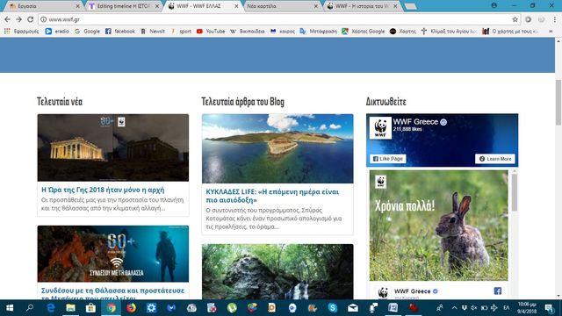
Task: Open Microsoft Store from the taskbar
Action: click(x=90, y=308)
